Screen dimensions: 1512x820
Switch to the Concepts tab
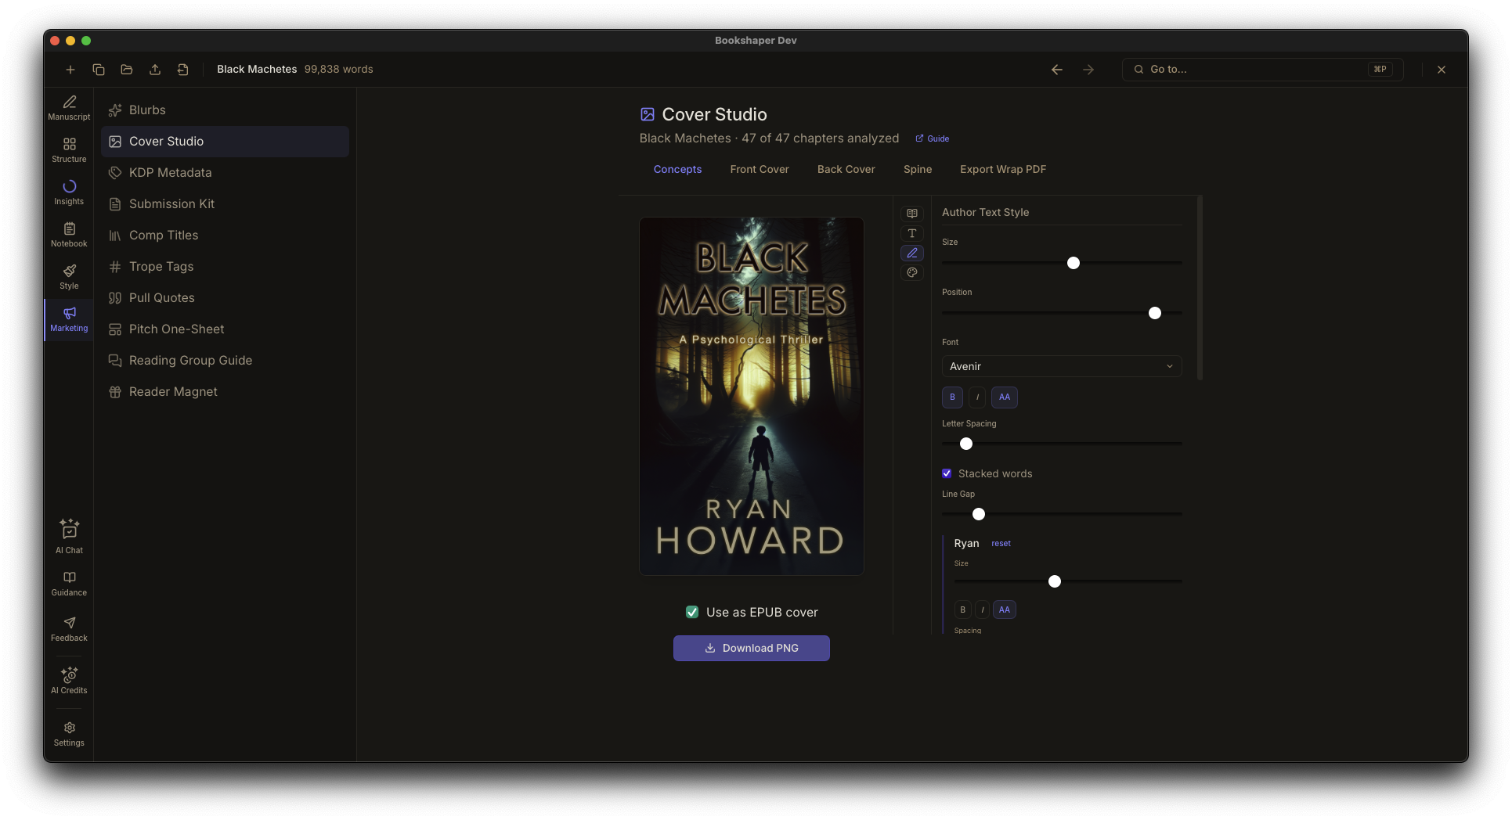point(677,169)
